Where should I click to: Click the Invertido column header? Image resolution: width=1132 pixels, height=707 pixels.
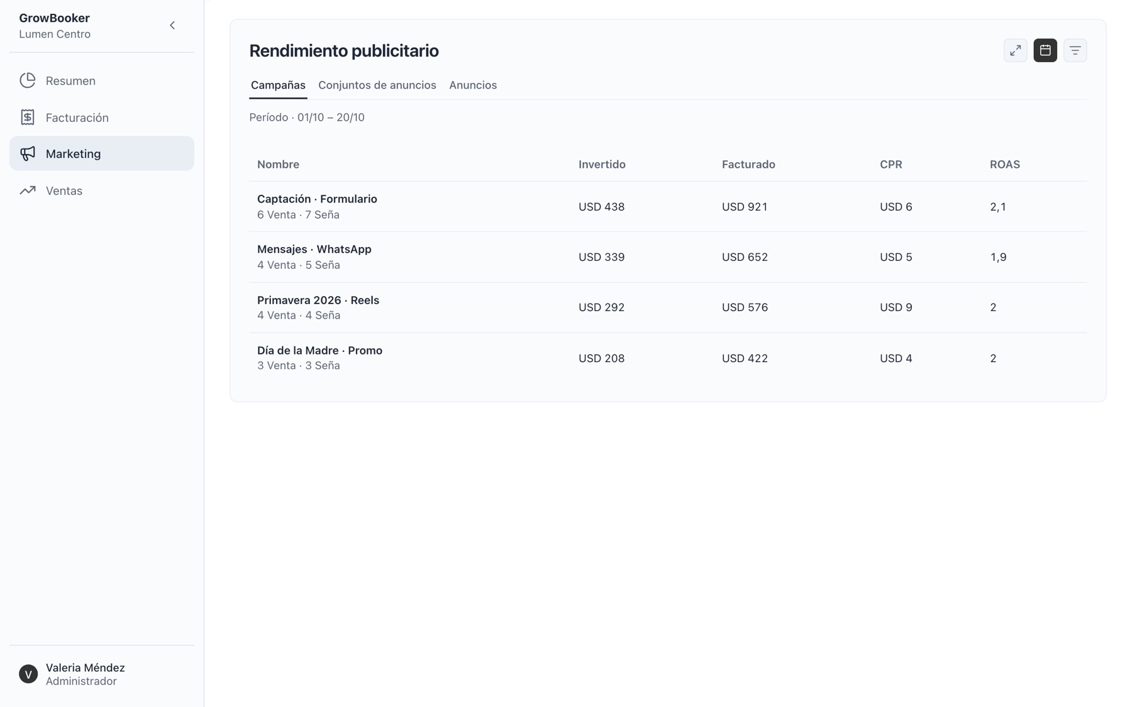click(x=602, y=164)
